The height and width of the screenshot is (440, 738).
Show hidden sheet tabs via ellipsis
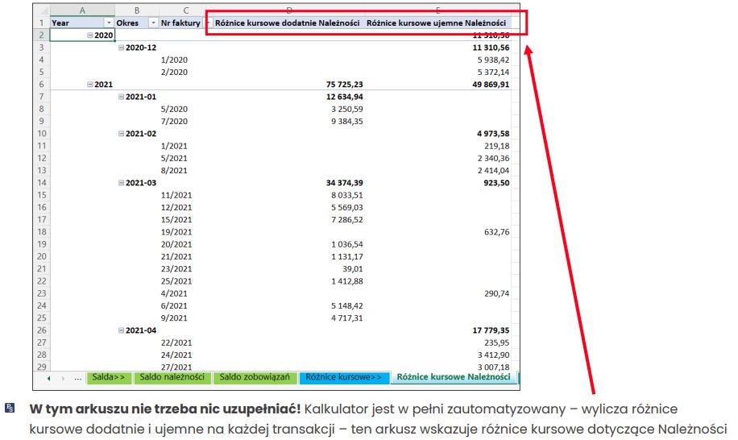(x=77, y=377)
